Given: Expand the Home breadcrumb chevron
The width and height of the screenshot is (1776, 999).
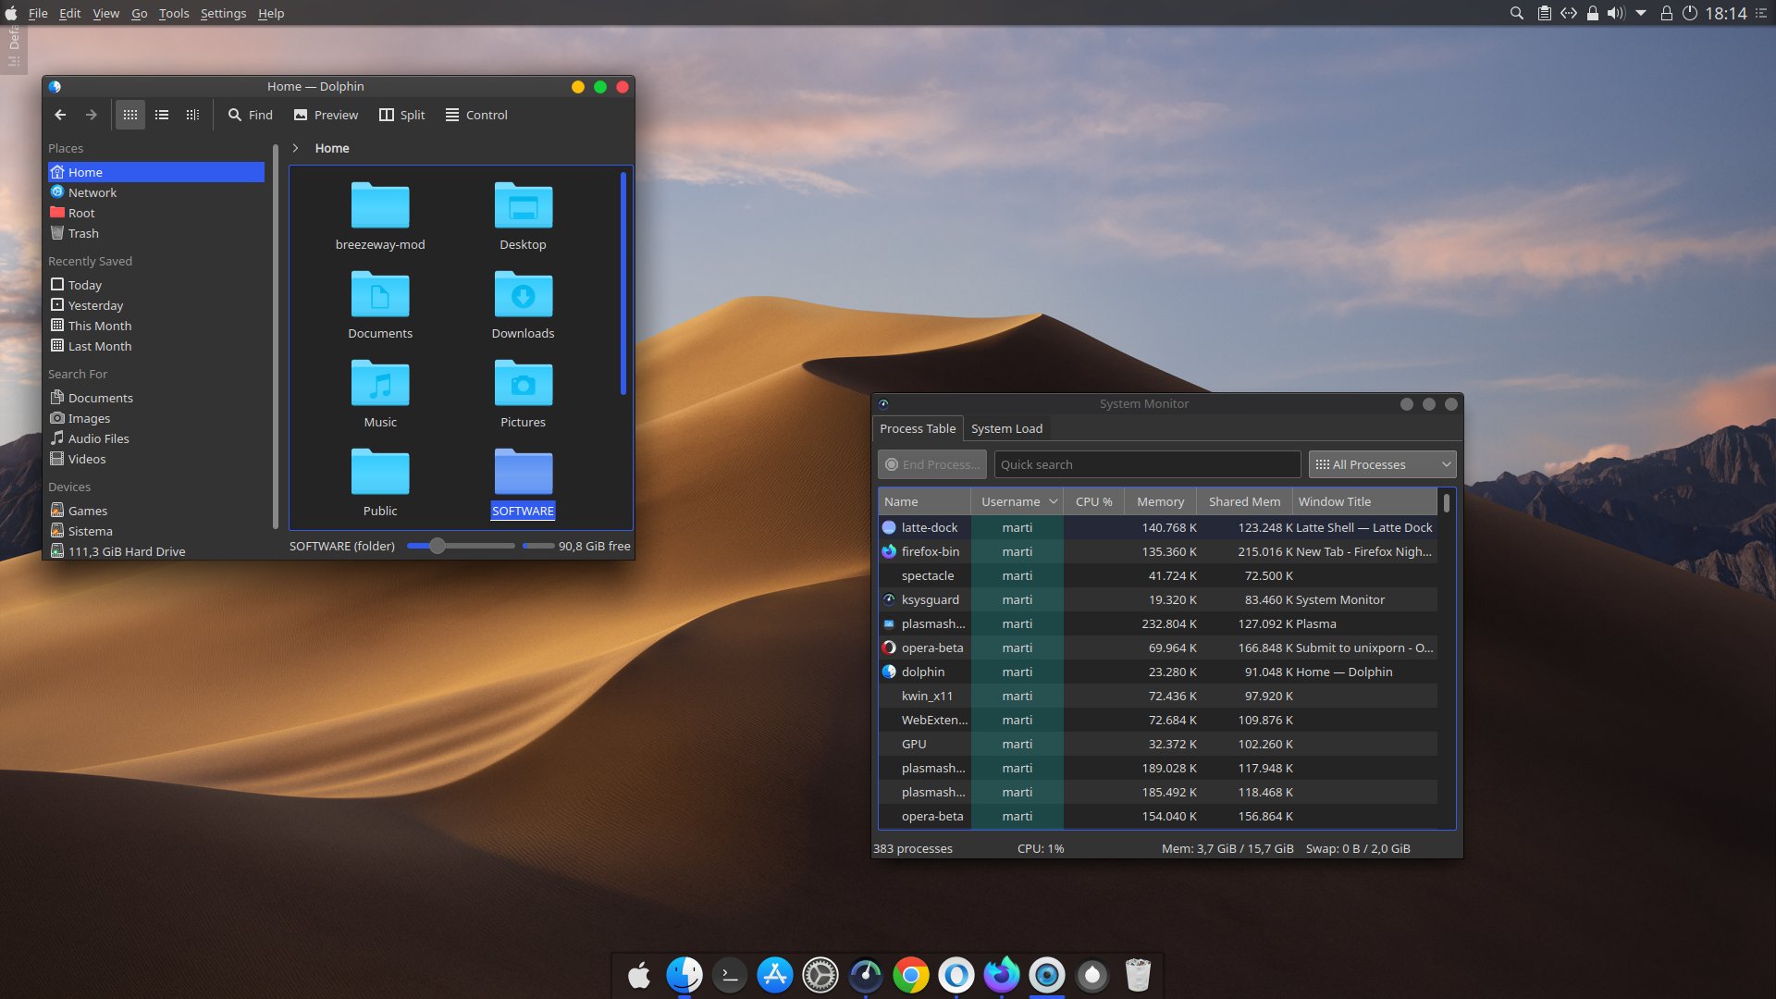Looking at the screenshot, I should pyautogui.click(x=296, y=148).
